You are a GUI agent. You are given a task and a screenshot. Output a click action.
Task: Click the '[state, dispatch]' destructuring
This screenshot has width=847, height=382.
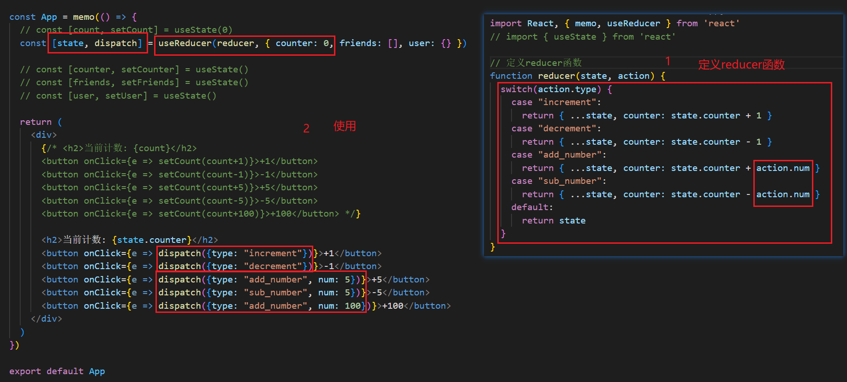(x=97, y=43)
